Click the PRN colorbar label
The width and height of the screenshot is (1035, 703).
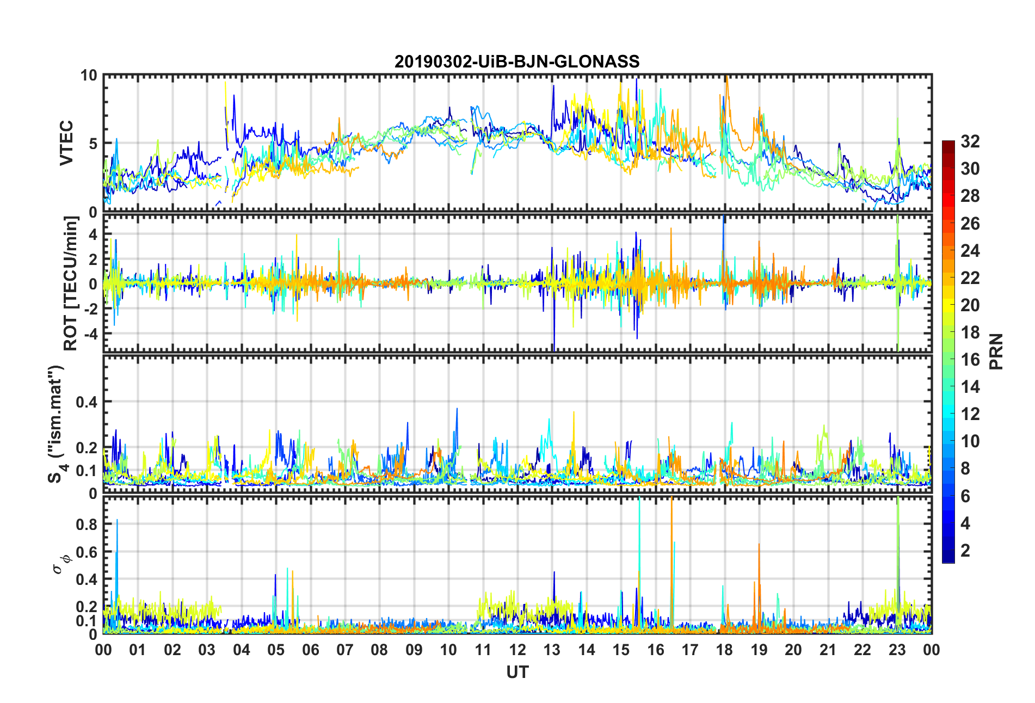pos(996,351)
